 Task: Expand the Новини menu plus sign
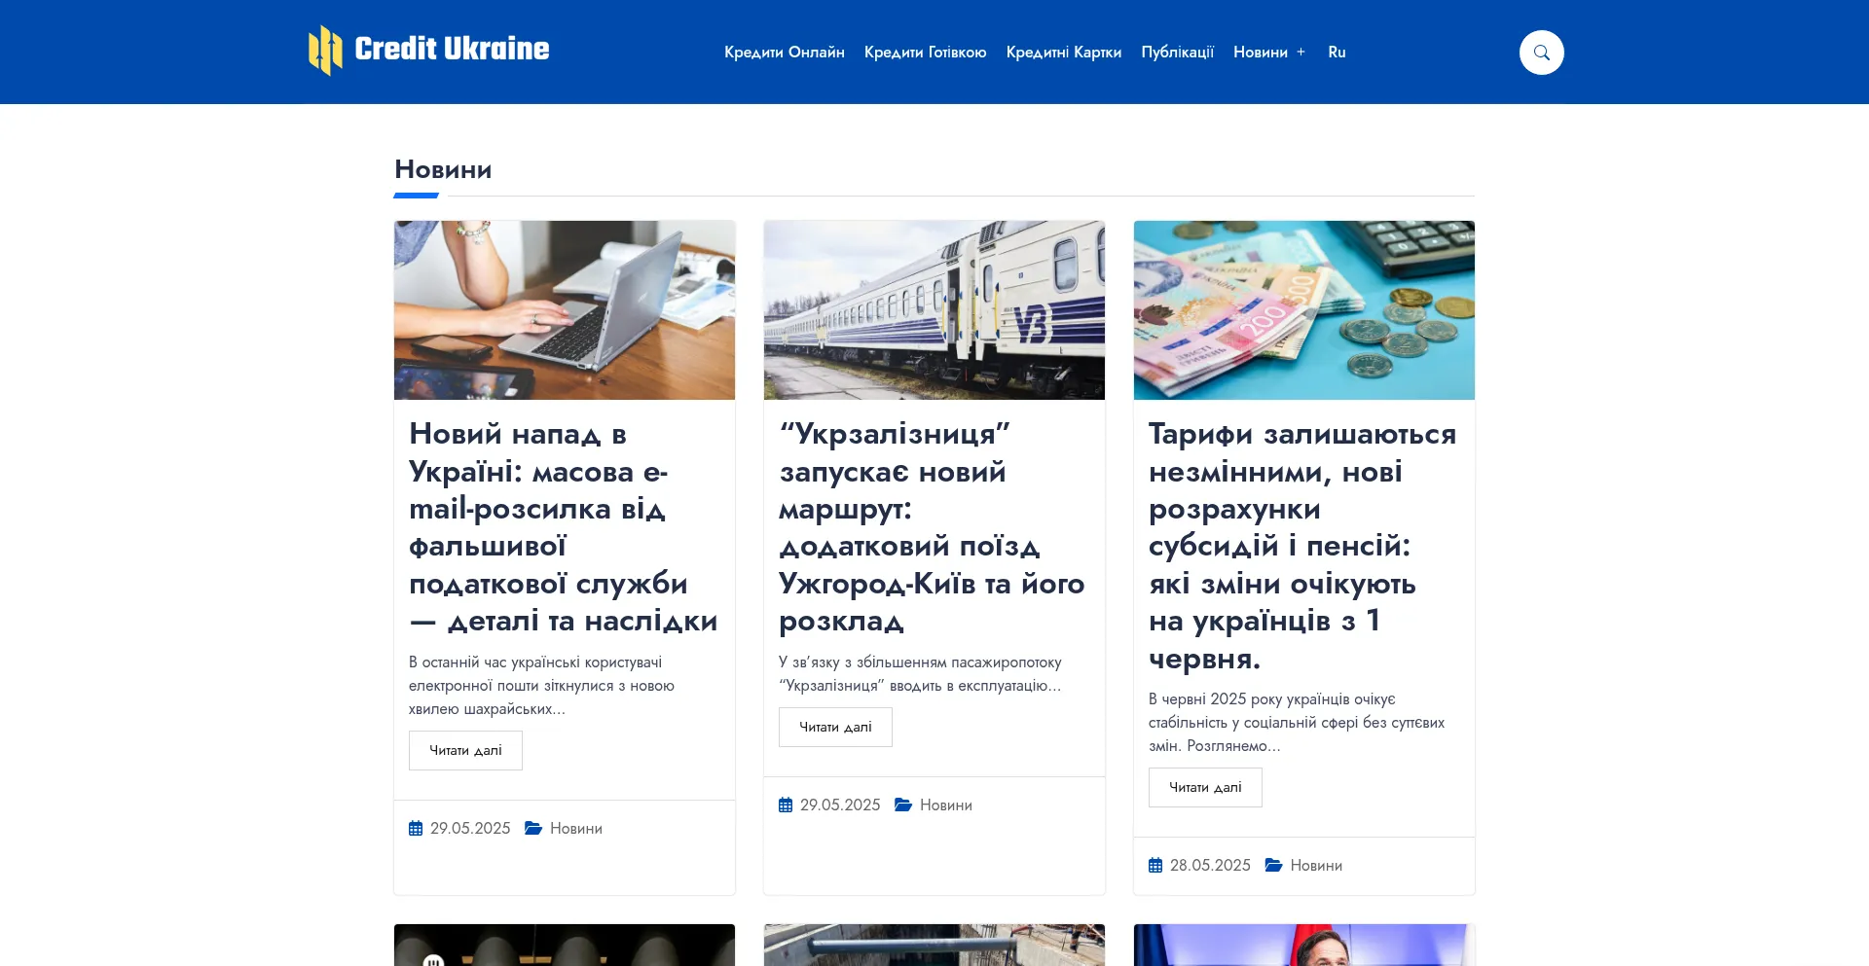point(1301,53)
